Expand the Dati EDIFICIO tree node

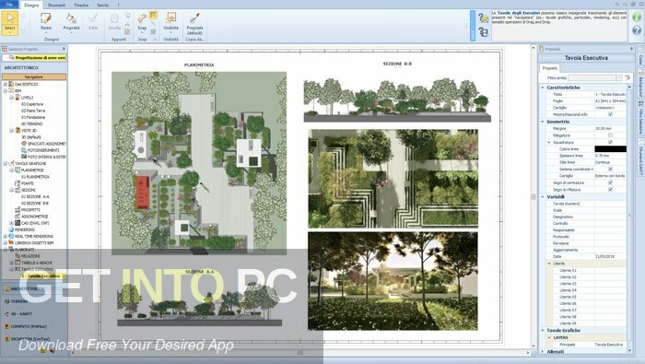(6, 84)
